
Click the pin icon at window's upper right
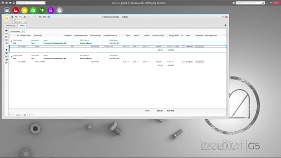click(225, 25)
